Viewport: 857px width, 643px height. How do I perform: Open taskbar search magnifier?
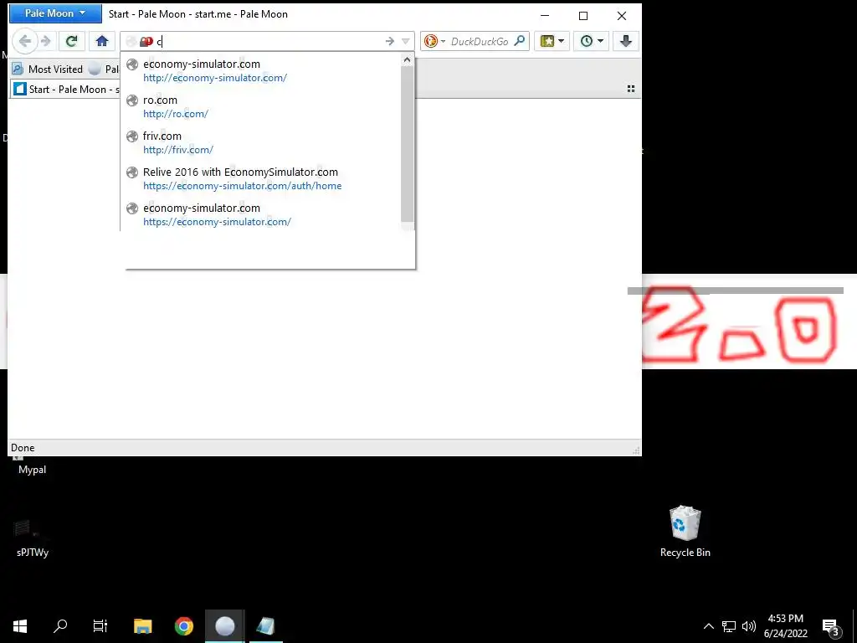coord(60,626)
